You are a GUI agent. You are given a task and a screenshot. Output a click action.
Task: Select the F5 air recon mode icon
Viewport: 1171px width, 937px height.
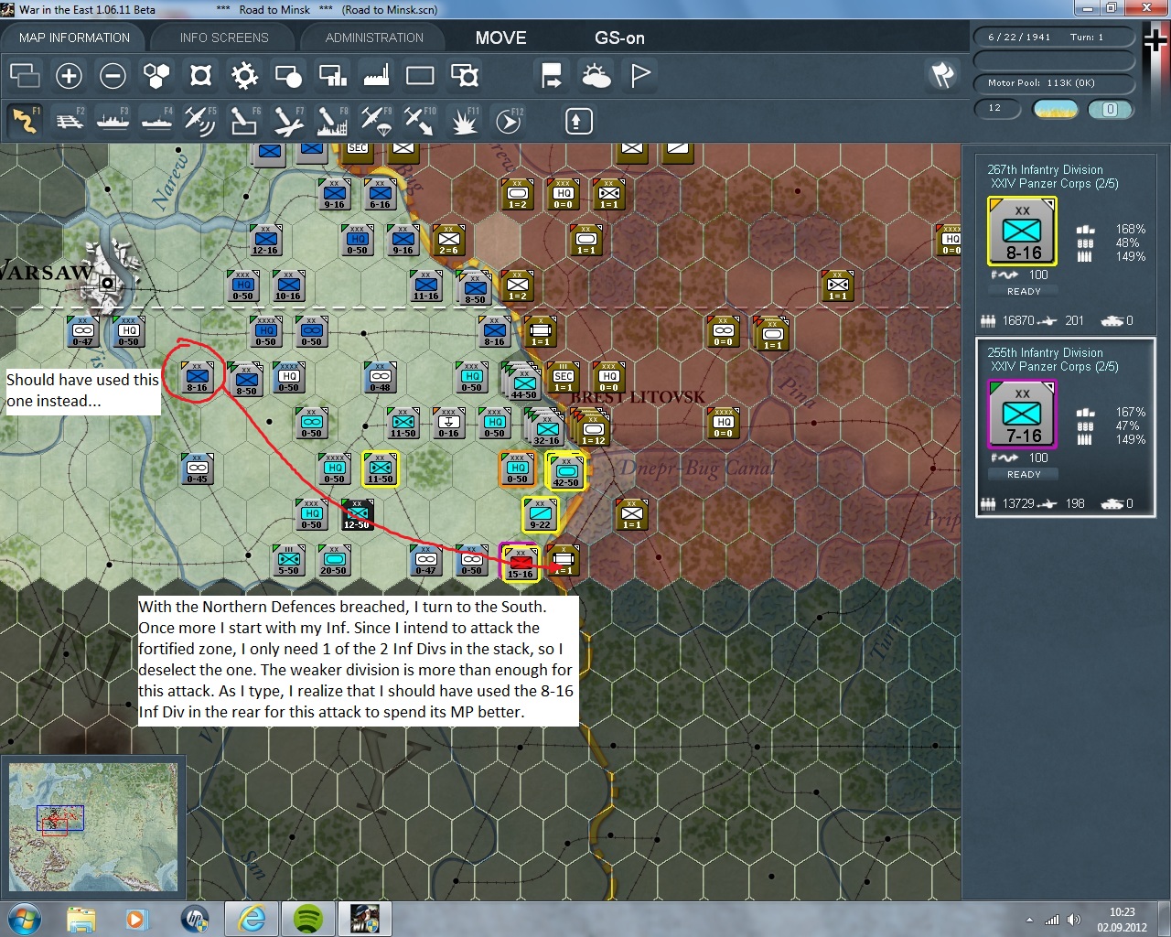click(x=200, y=121)
